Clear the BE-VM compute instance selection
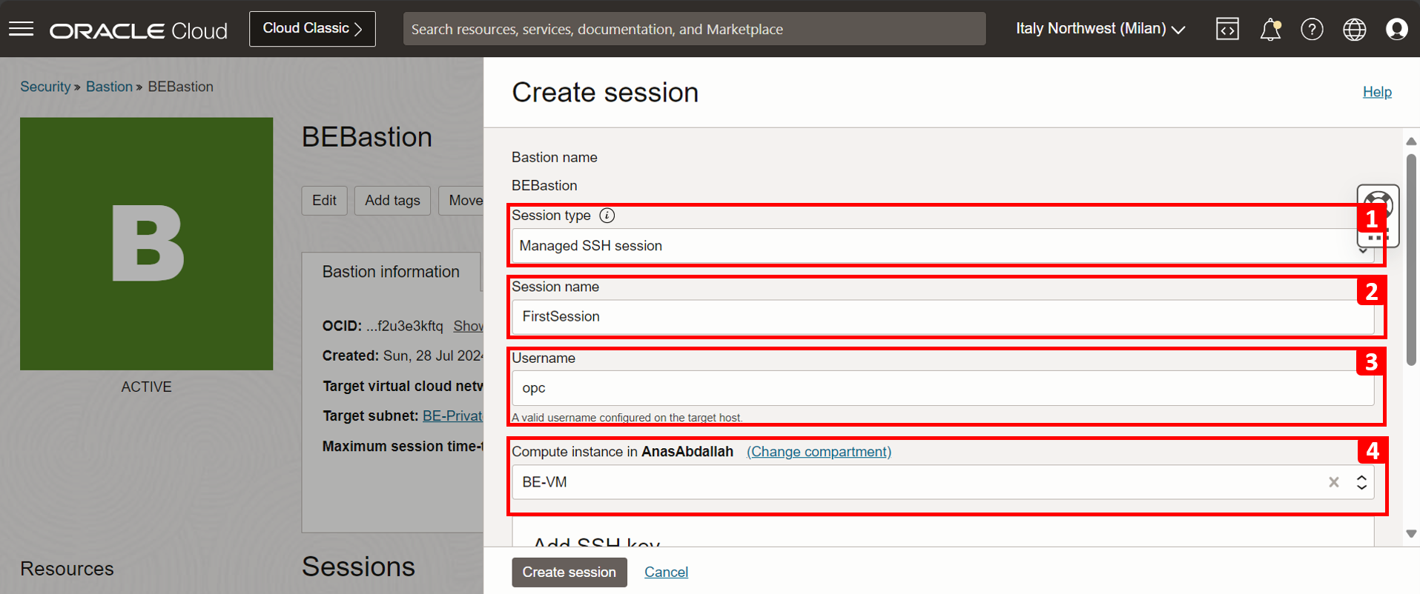 (x=1334, y=482)
